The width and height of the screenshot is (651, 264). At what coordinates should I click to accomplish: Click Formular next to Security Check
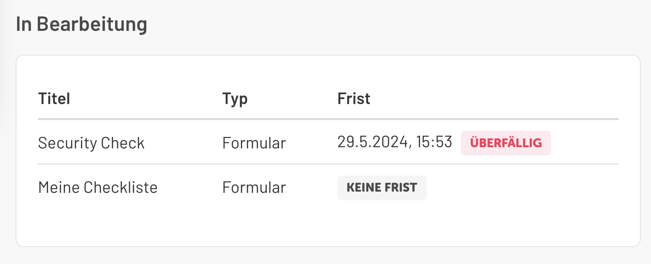point(254,143)
